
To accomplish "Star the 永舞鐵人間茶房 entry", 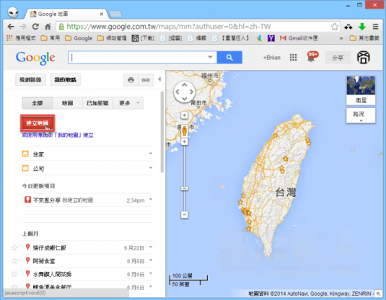I will click(x=14, y=274).
